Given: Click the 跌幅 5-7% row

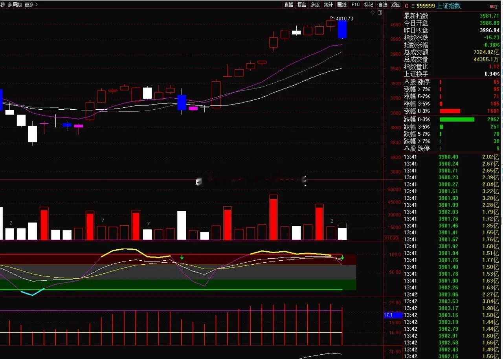Looking at the screenshot, I should 452,134.
